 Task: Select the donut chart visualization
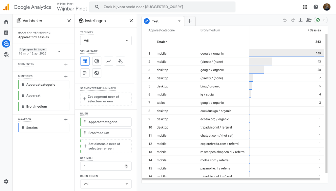click(97, 61)
